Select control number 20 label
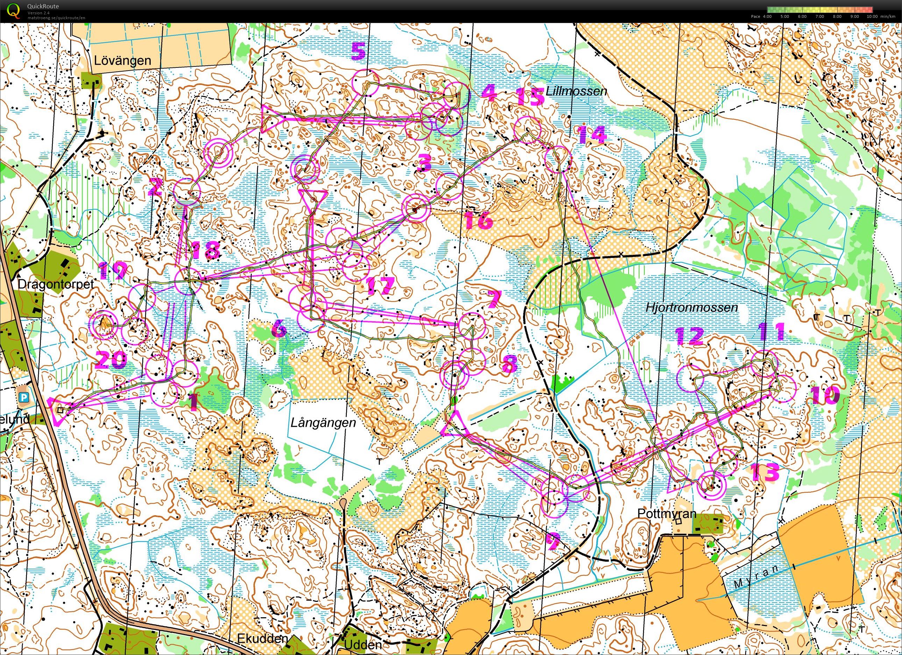The width and height of the screenshot is (902, 655). 111,360
